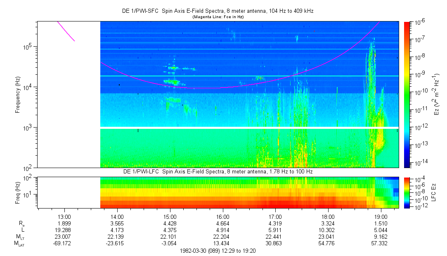Click the Ez color bar beside the upper spectrogram
Screen dimensions: 447x256
(407, 94)
